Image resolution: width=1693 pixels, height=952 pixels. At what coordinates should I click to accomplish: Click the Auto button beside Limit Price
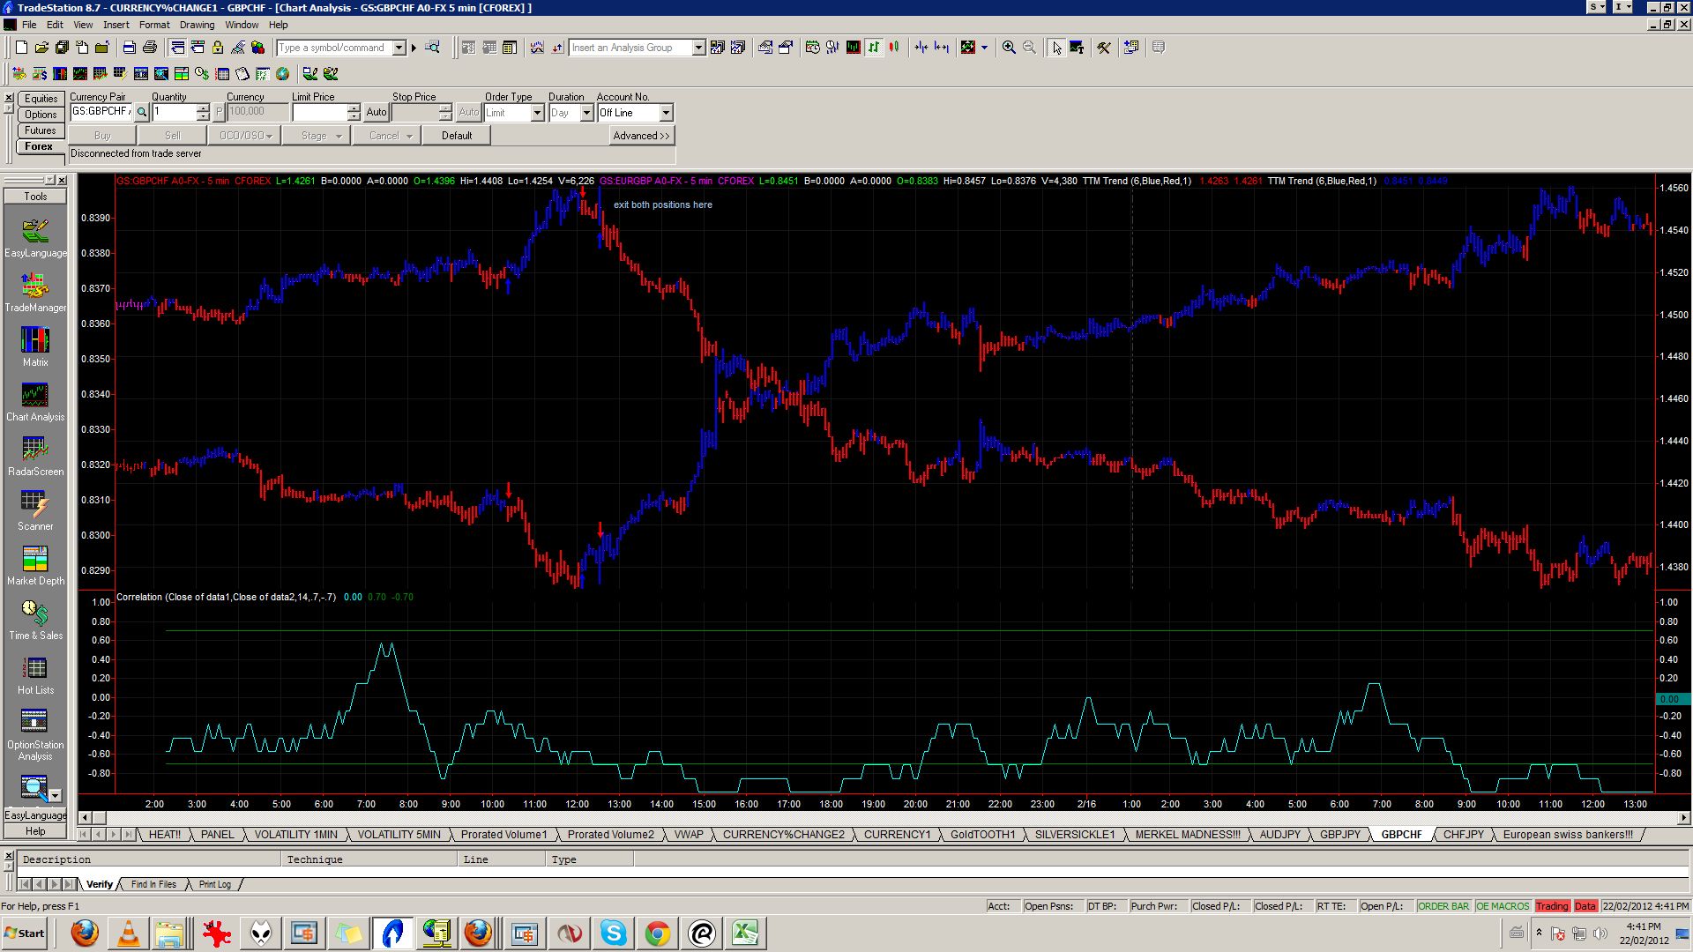377,112
